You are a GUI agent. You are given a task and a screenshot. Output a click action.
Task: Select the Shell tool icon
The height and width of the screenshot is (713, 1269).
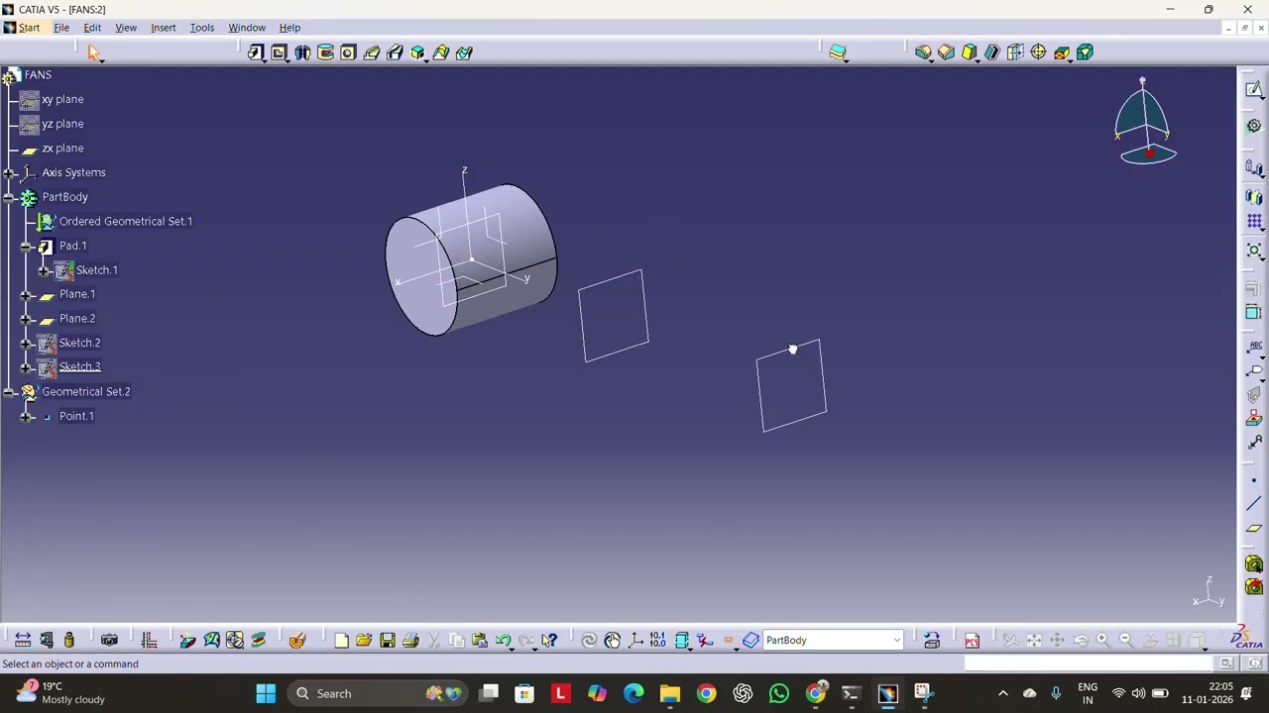tap(991, 52)
